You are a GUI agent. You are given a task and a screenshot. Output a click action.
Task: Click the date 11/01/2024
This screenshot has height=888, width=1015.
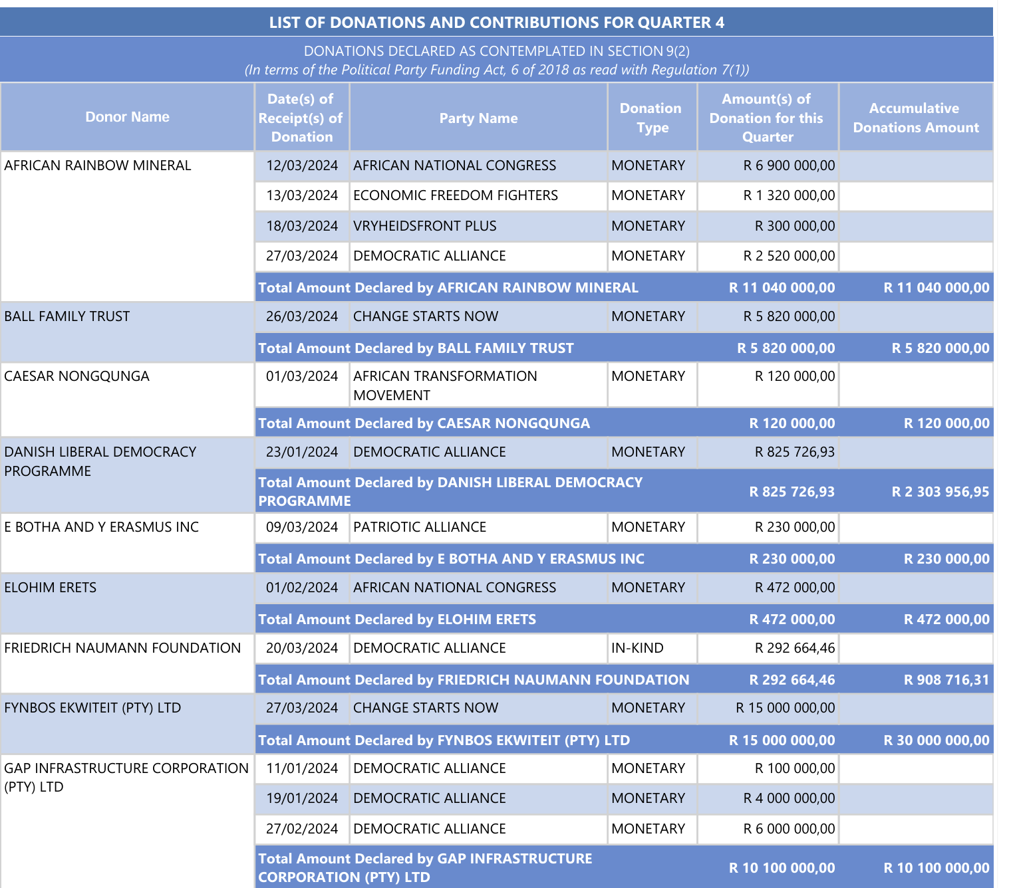pos(302,768)
